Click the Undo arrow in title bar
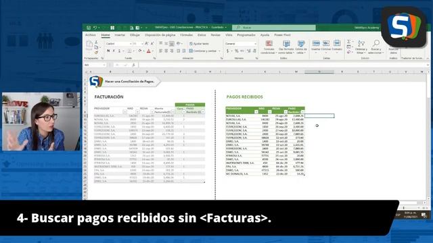Screen dimensions: 433x243 [95, 28]
